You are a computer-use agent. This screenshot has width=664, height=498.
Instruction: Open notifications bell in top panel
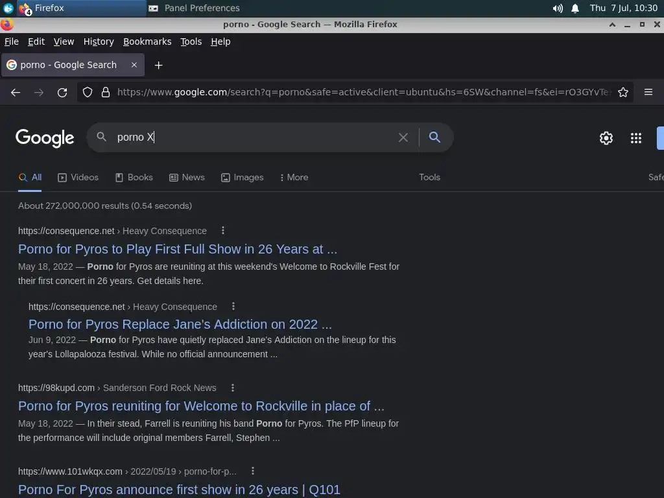click(x=575, y=8)
